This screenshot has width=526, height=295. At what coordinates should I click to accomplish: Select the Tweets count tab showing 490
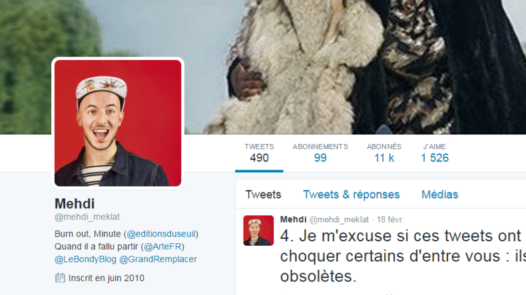tap(259, 153)
